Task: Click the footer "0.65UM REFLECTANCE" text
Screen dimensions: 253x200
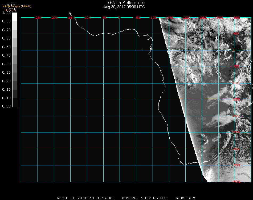Action: tap(93, 198)
